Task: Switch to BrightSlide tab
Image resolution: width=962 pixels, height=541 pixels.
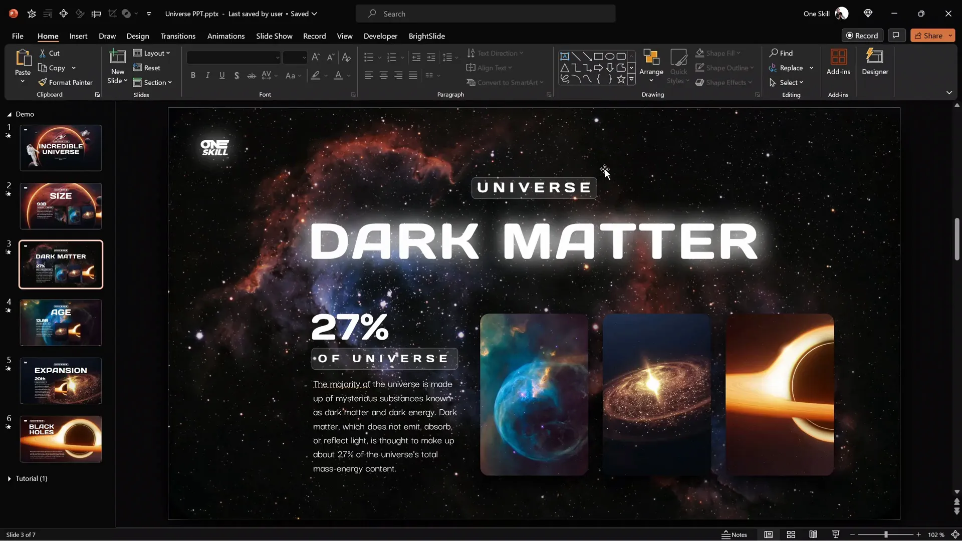Action: tap(427, 36)
